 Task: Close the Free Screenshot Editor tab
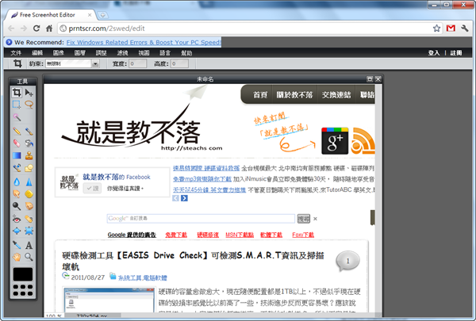pyautogui.click(x=90, y=14)
